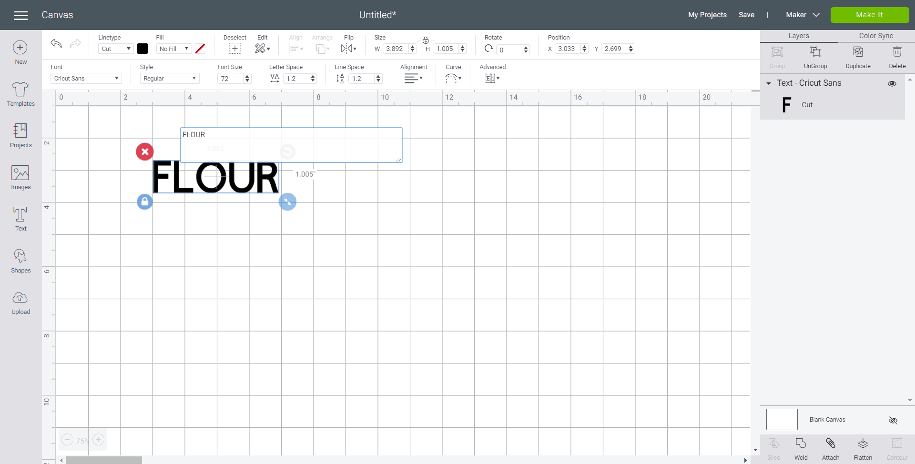Click the X position field
This screenshot has height=464, width=915.
[x=568, y=49]
